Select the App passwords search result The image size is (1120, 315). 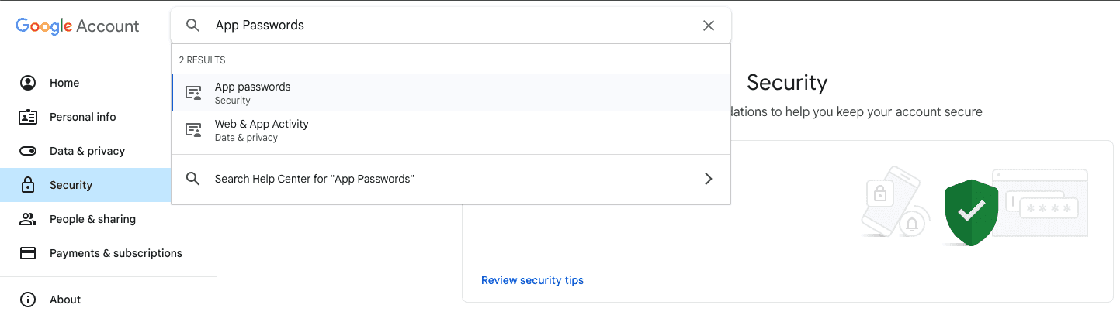point(451,93)
